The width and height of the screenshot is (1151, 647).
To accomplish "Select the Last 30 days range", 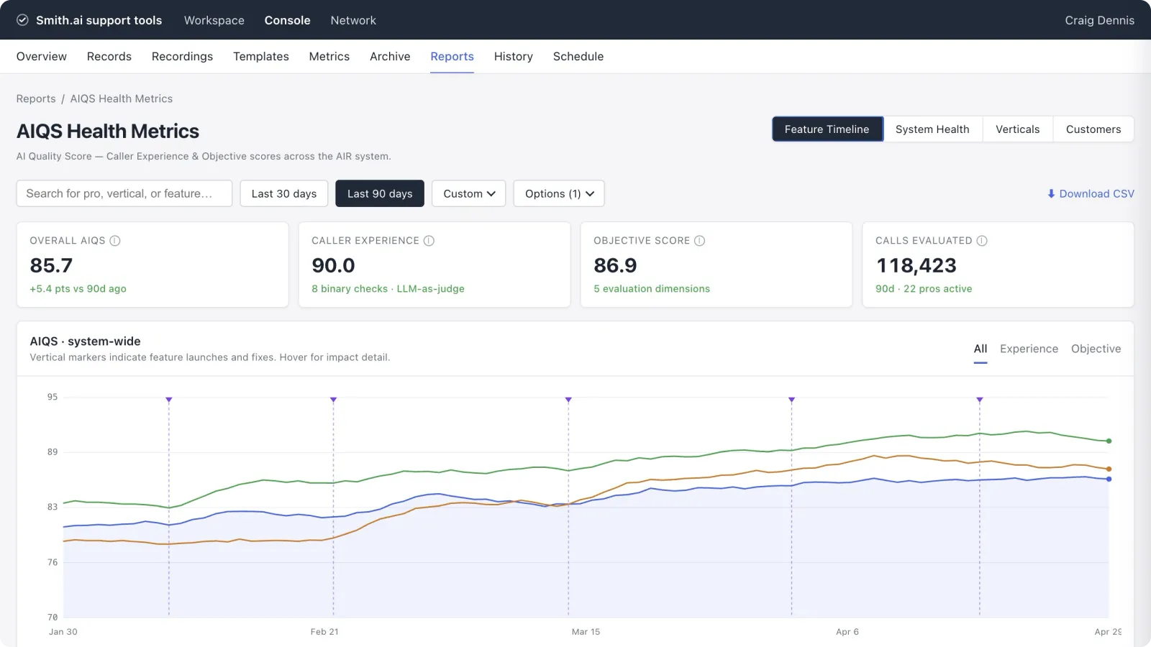I will [284, 193].
